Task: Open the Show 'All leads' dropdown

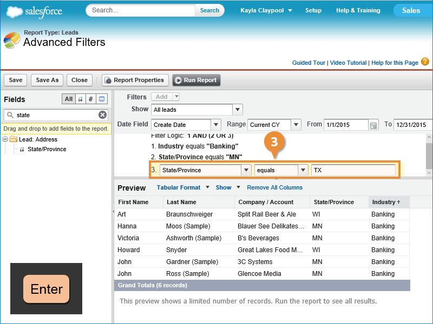Action: point(237,110)
